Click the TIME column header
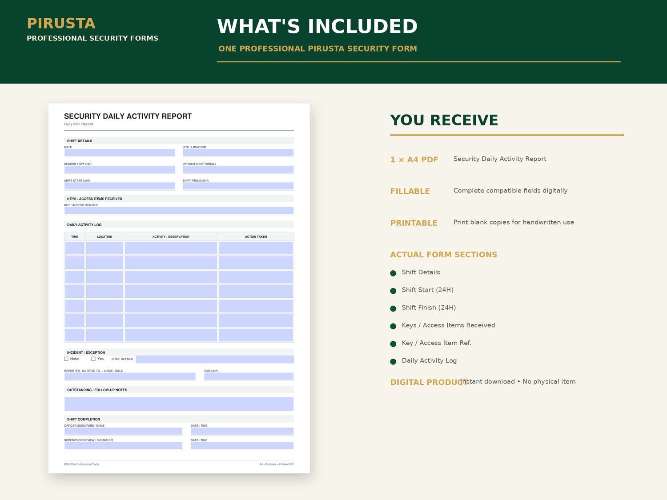 click(75, 237)
